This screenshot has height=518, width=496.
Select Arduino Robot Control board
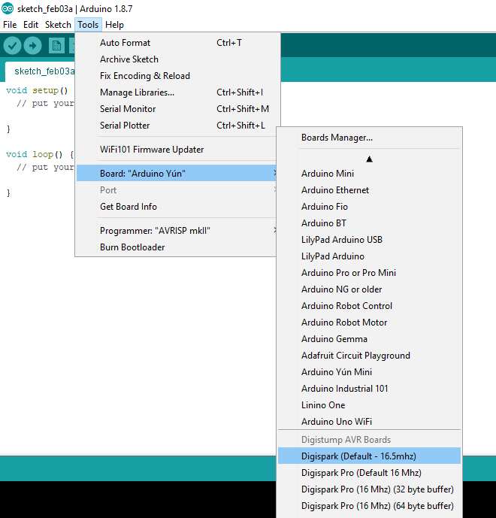pos(369,305)
